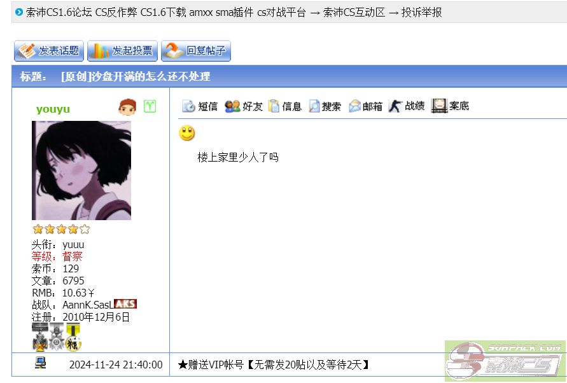This screenshot has width=567, height=383.
Task: Click the 发表话题 new topic button
Action: click(49, 51)
